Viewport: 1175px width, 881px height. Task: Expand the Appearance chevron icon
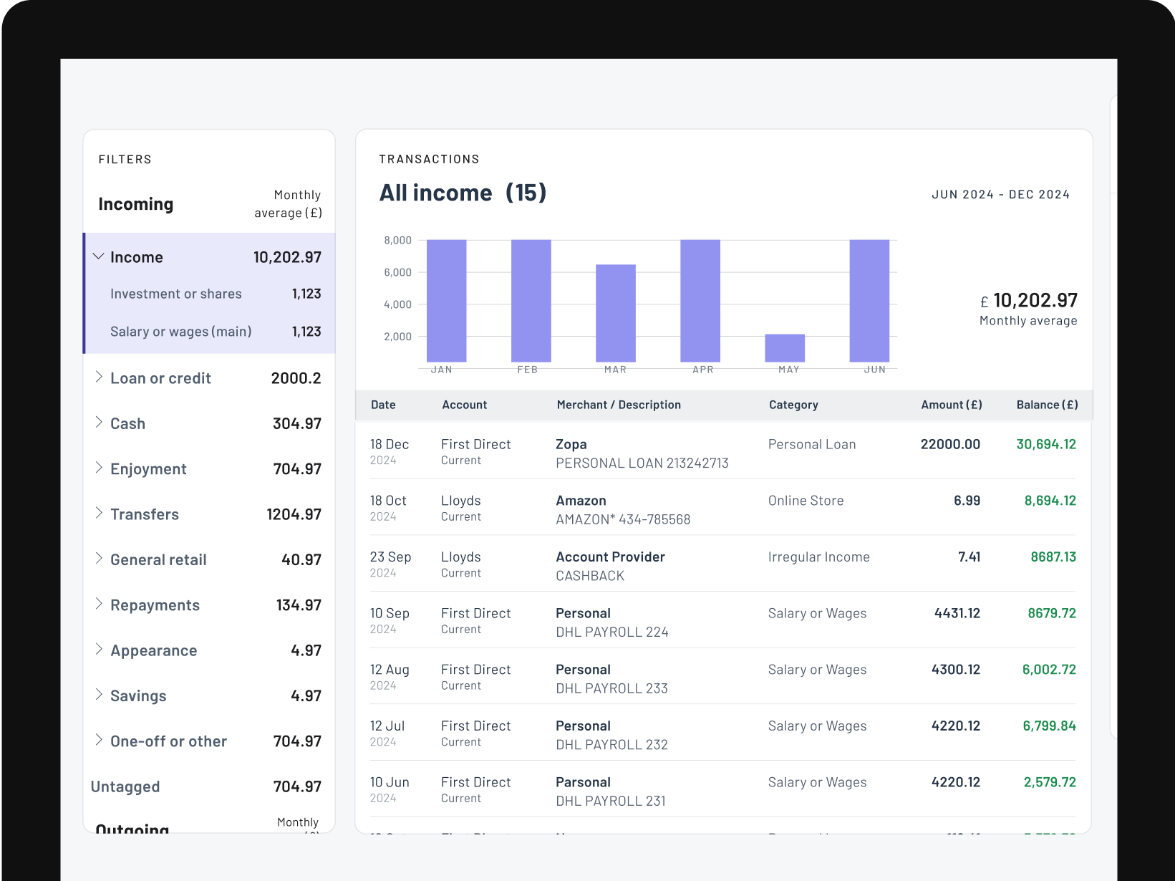coord(99,650)
